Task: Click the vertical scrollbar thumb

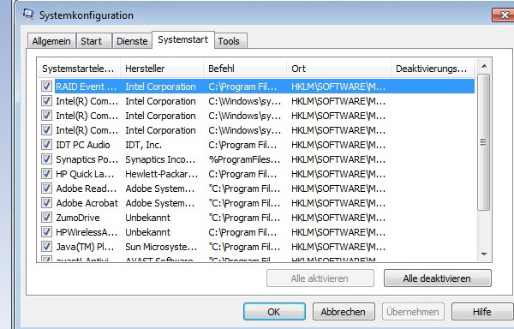Action: [x=484, y=142]
